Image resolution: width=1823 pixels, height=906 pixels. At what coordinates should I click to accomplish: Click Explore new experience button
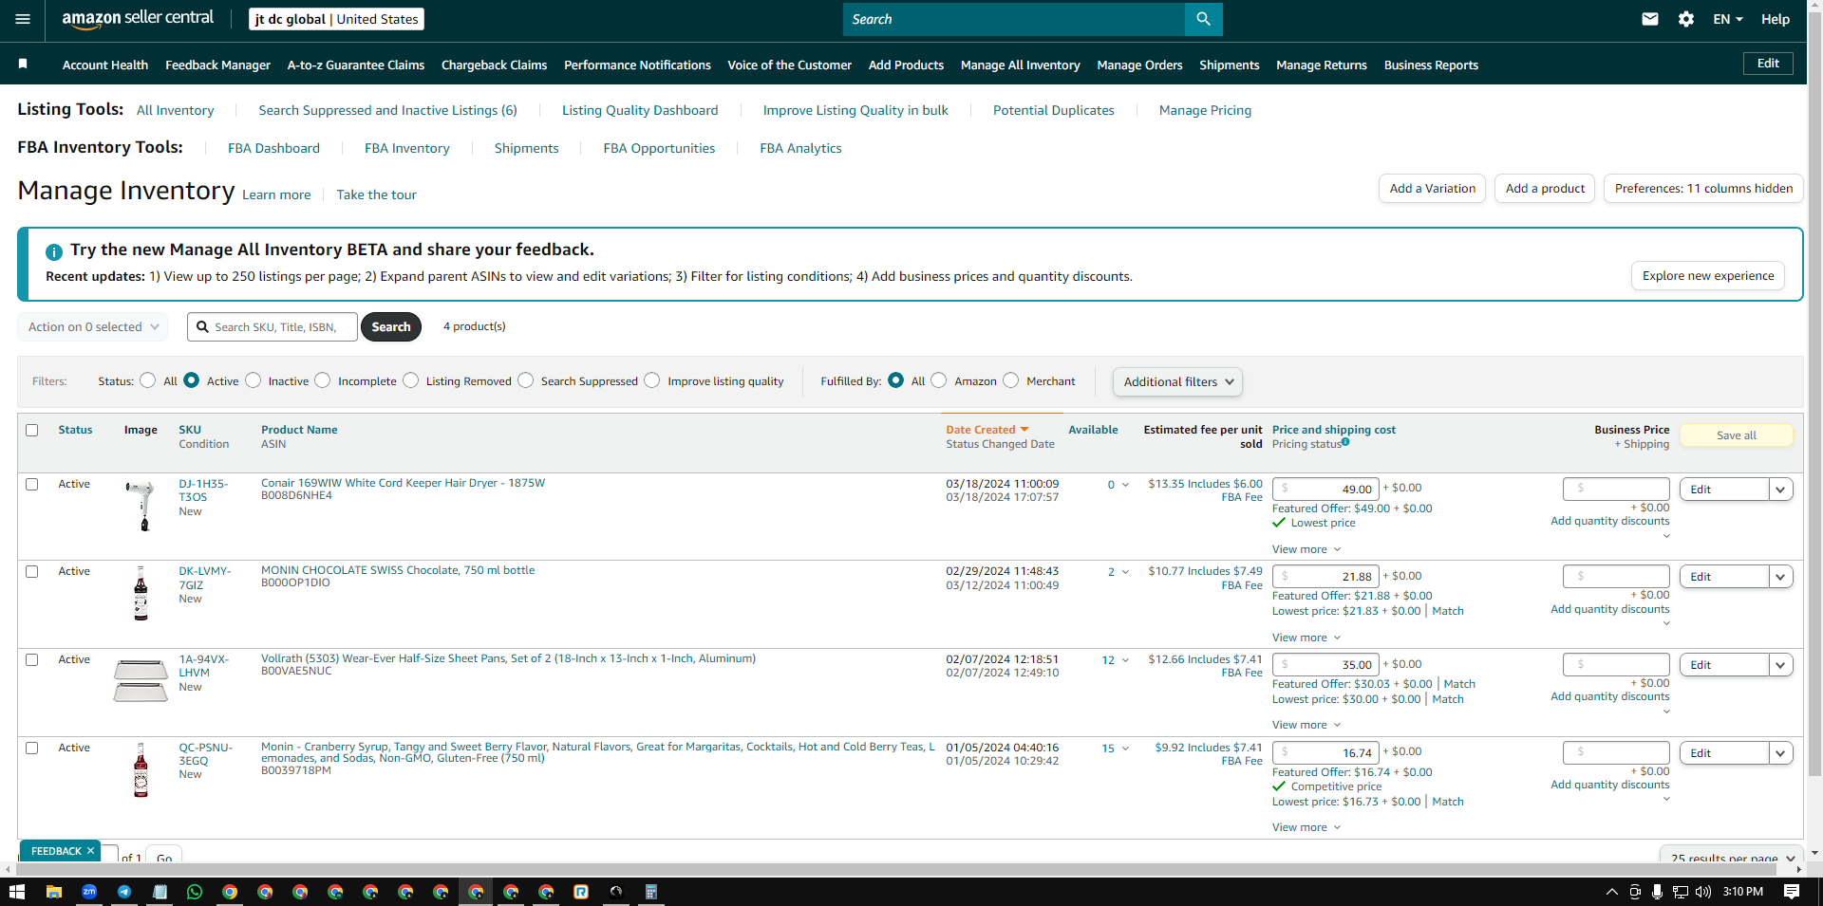(x=1708, y=276)
